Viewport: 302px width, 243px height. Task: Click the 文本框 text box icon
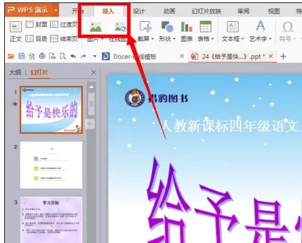232,27
